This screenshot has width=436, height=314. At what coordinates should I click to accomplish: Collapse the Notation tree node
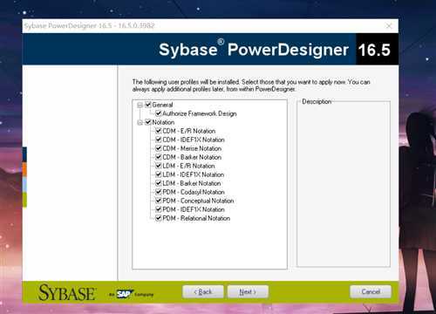[140, 122]
